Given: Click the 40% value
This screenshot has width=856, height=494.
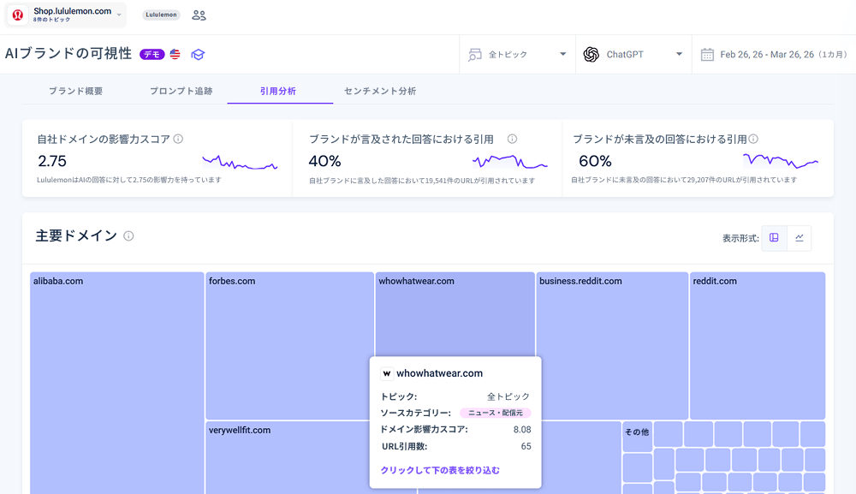Looking at the screenshot, I should [x=324, y=162].
